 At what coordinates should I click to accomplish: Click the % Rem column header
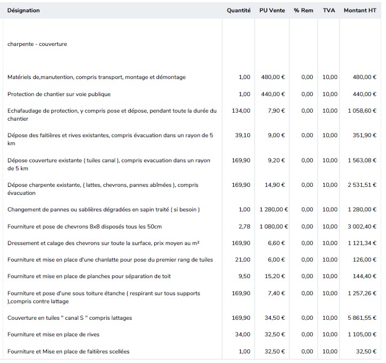[x=303, y=11]
